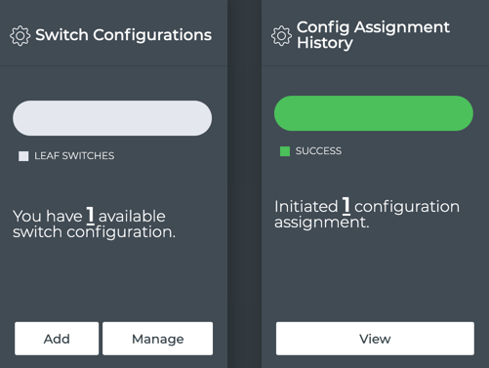Image resolution: width=489 pixels, height=368 pixels.
Task: Click the 'You have 1 available' text
Action: (x=89, y=216)
